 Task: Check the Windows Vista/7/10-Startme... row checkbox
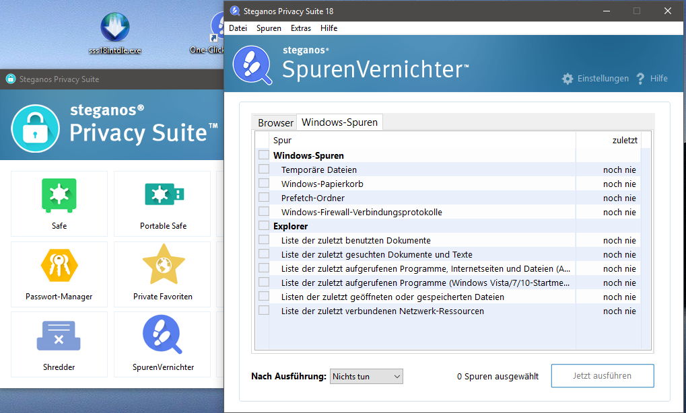click(x=264, y=282)
